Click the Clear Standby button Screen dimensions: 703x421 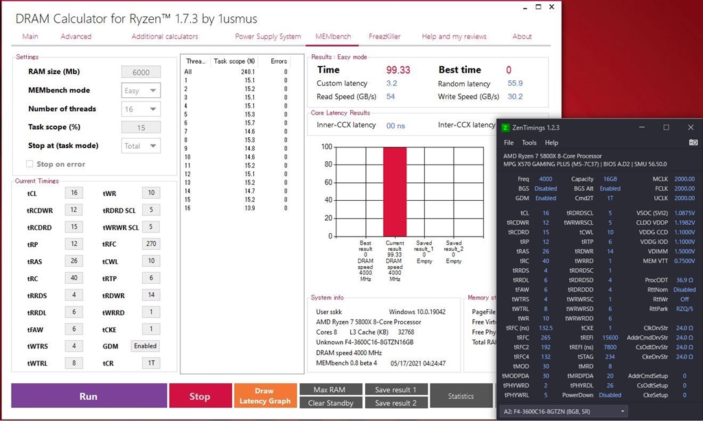(330, 403)
